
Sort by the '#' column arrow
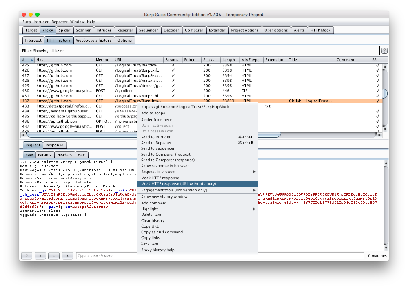[x=31, y=60]
